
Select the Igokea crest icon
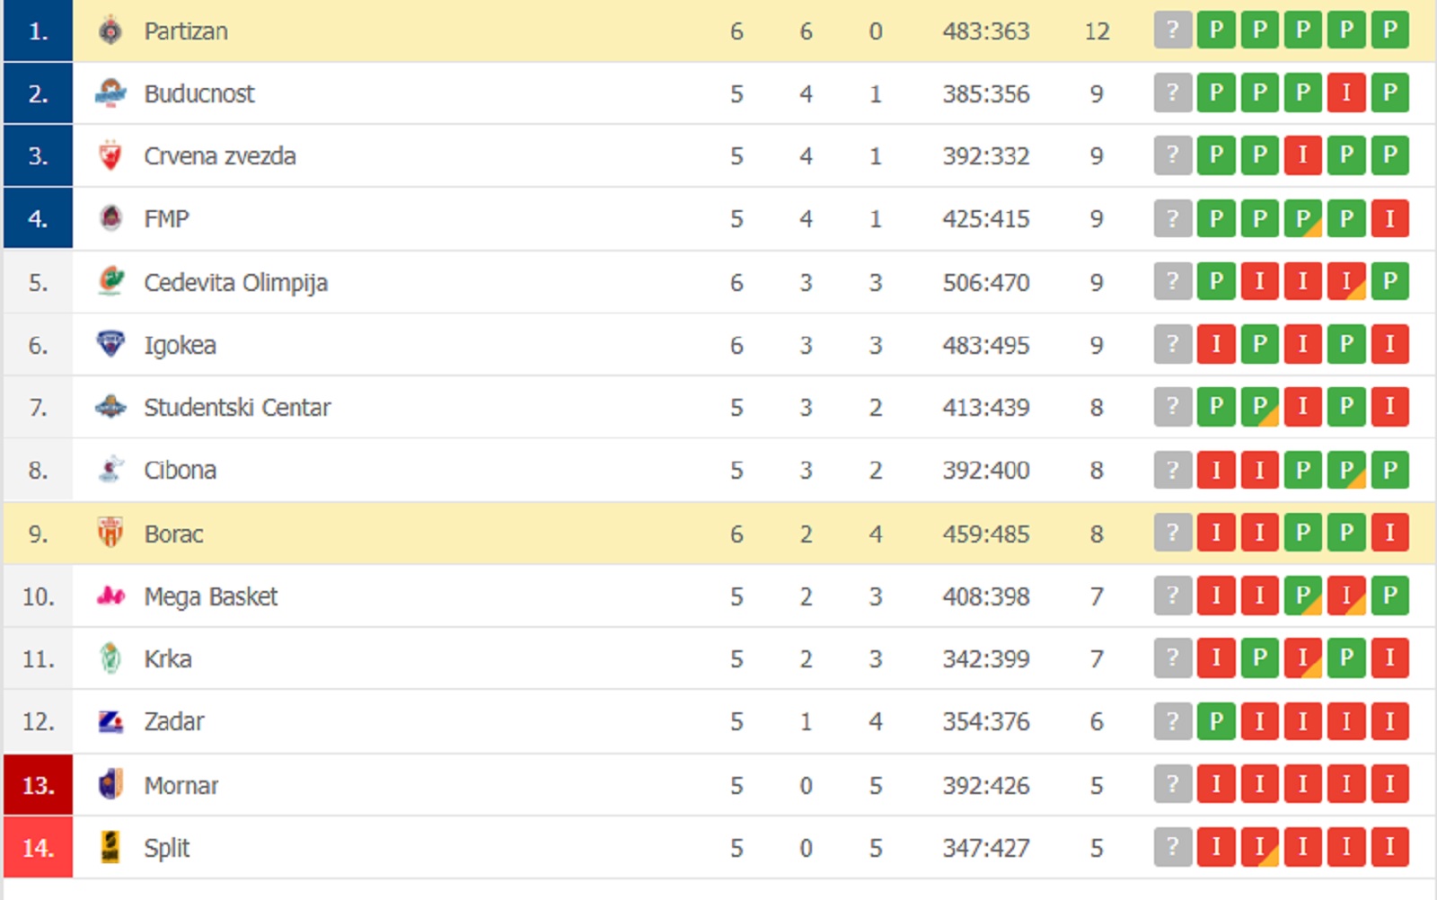click(111, 344)
